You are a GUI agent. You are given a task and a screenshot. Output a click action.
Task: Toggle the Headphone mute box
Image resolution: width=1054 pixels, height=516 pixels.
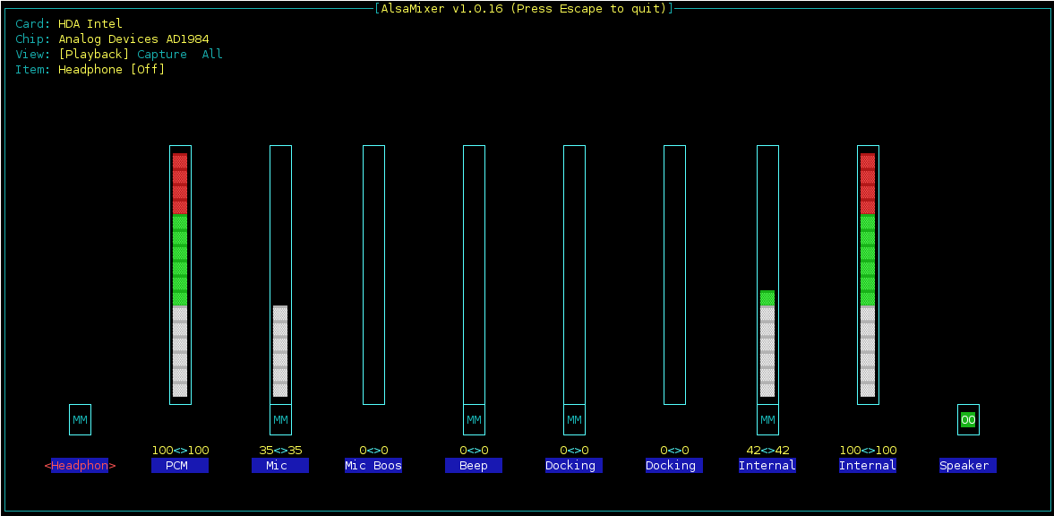pyautogui.click(x=80, y=420)
